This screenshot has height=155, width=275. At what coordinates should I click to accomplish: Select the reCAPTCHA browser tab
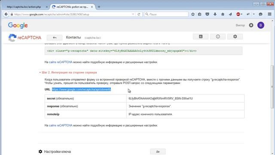(72, 7)
